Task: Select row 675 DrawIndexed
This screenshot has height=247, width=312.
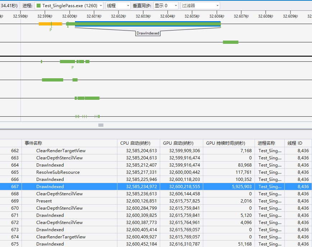Action: tap(156, 244)
